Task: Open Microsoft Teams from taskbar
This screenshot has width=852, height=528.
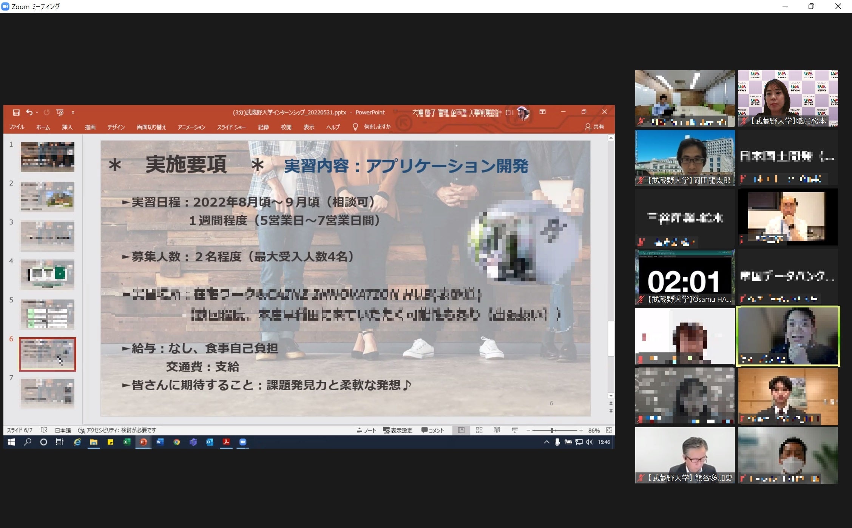Action: [193, 442]
